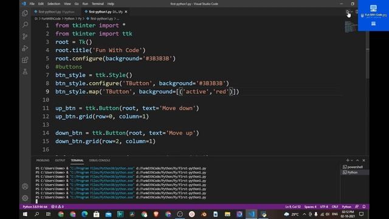Close the terminal panel with X
The height and width of the screenshot is (219, 389).
click(363, 161)
